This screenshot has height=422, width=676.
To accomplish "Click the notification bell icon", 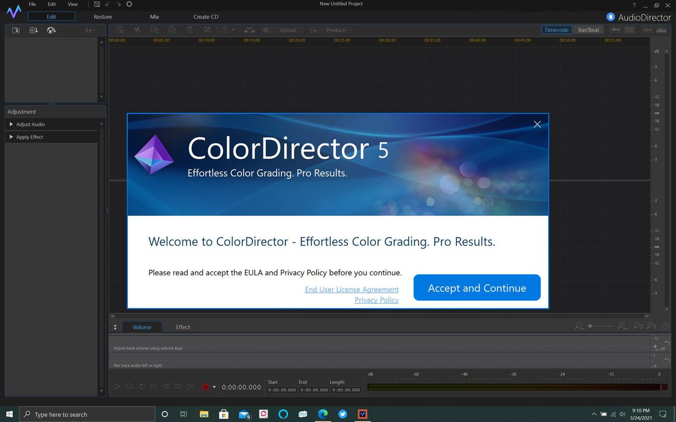I will coord(611,17).
